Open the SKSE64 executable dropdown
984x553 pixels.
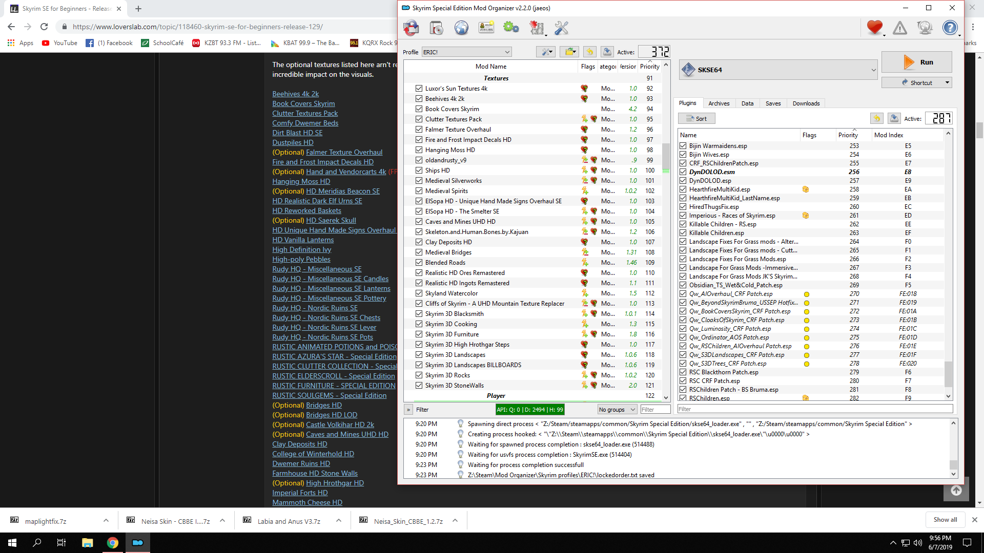[778, 70]
